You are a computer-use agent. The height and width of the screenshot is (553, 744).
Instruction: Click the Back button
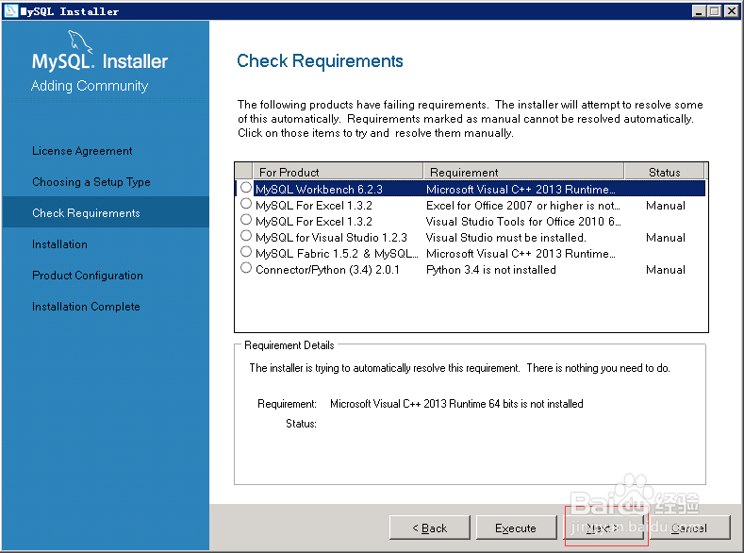pos(430,528)
